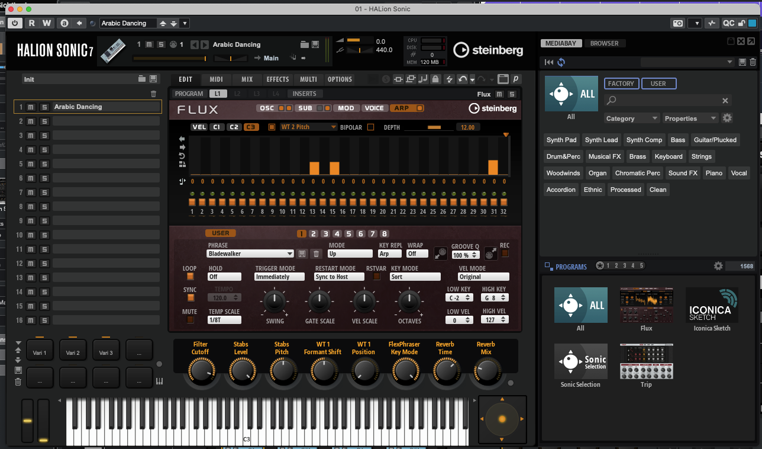The image size is (762, 449).
Task: Click the MIDI import icon left of Groove Q
Action: click(441, 253)
